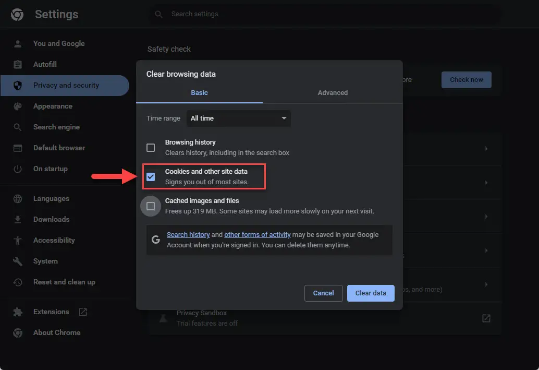
Task: Enable the Browsing history checkbox
Action: [x=151, y=148]
